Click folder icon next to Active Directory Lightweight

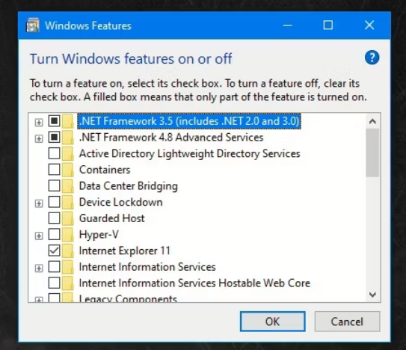coord(68,153)
